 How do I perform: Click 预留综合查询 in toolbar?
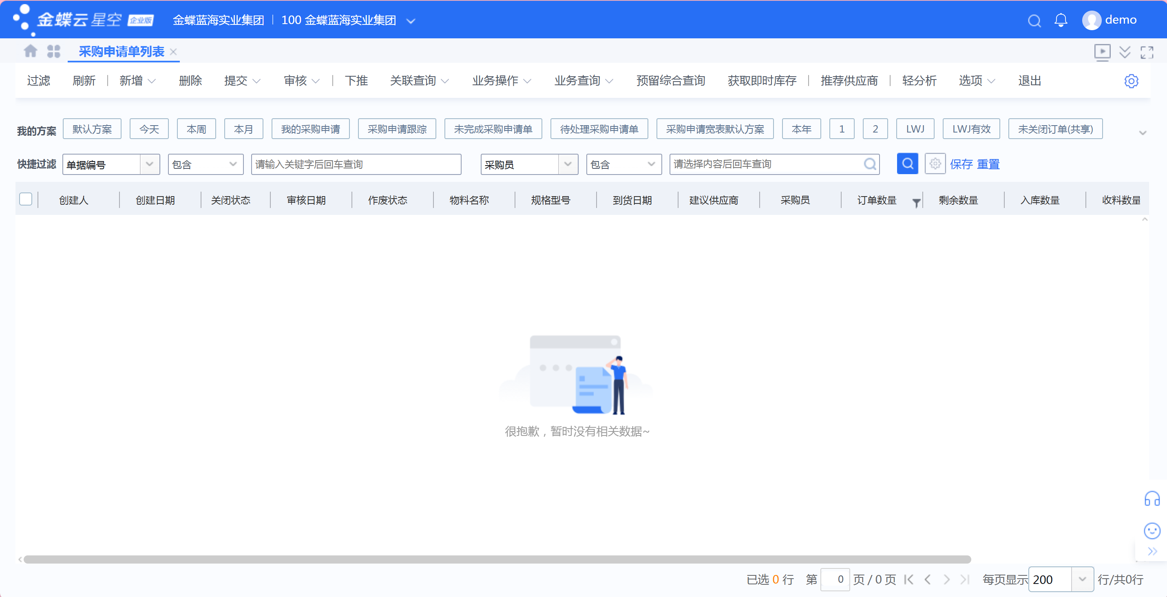point(670,81)
